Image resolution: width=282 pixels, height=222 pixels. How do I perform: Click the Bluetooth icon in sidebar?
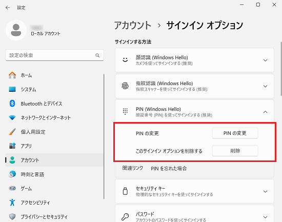click(12, 104)
